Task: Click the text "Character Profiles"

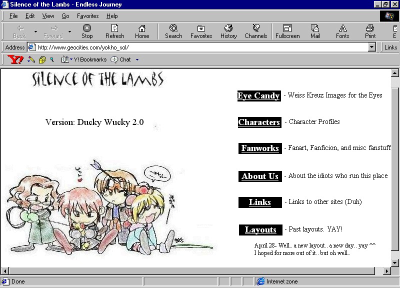Action: 314,121
